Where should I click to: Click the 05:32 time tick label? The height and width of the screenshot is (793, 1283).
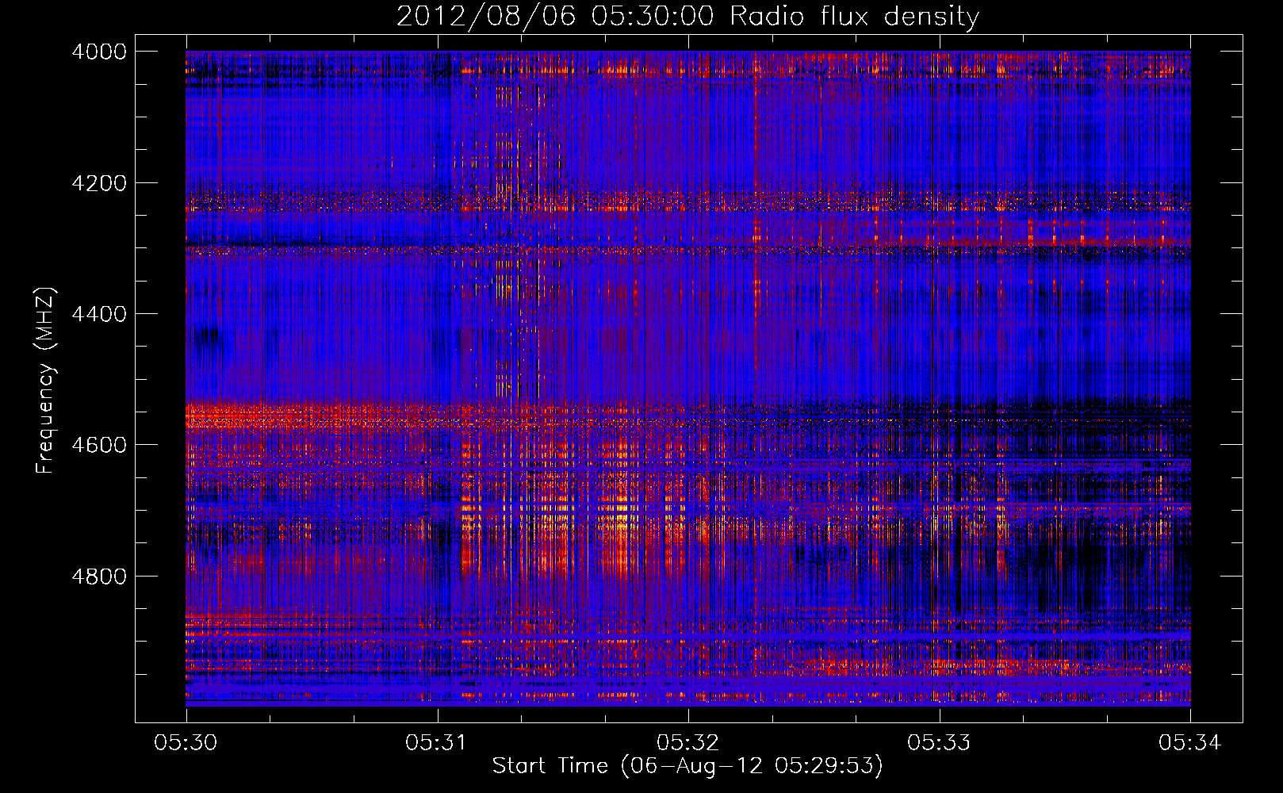pyautogui.click(x=688, y=743)
